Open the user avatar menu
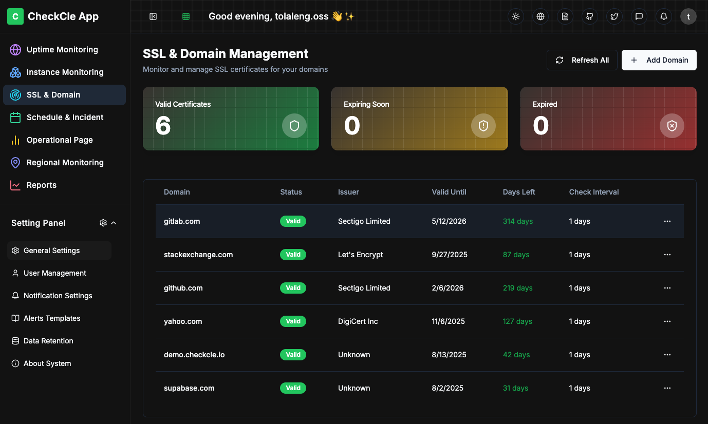The image size is (708, 424). pos(688,16)
